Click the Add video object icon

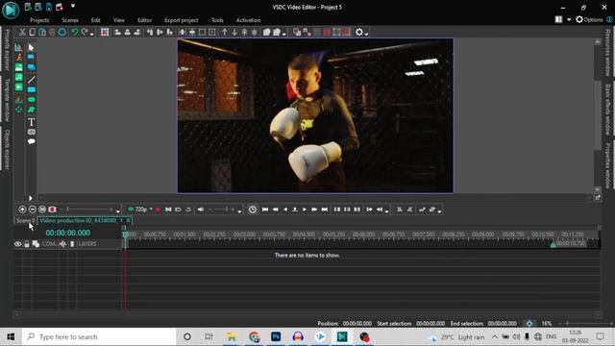(x=19, y=87)
